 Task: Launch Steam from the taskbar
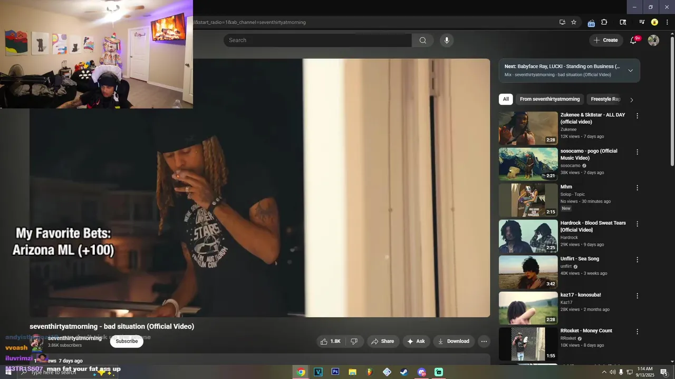404,372
